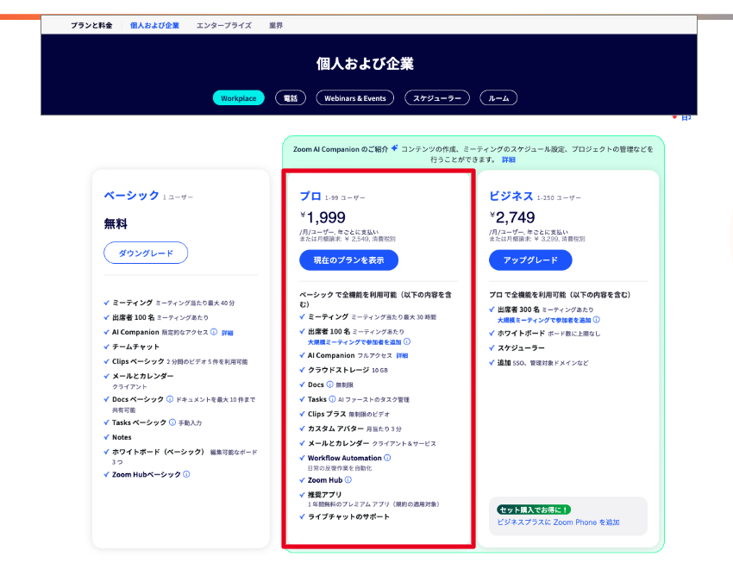Screen dimensions: 733x563
Task: Click the ダウングレード button on the ベーシック plan
Action: pos(146,253)
